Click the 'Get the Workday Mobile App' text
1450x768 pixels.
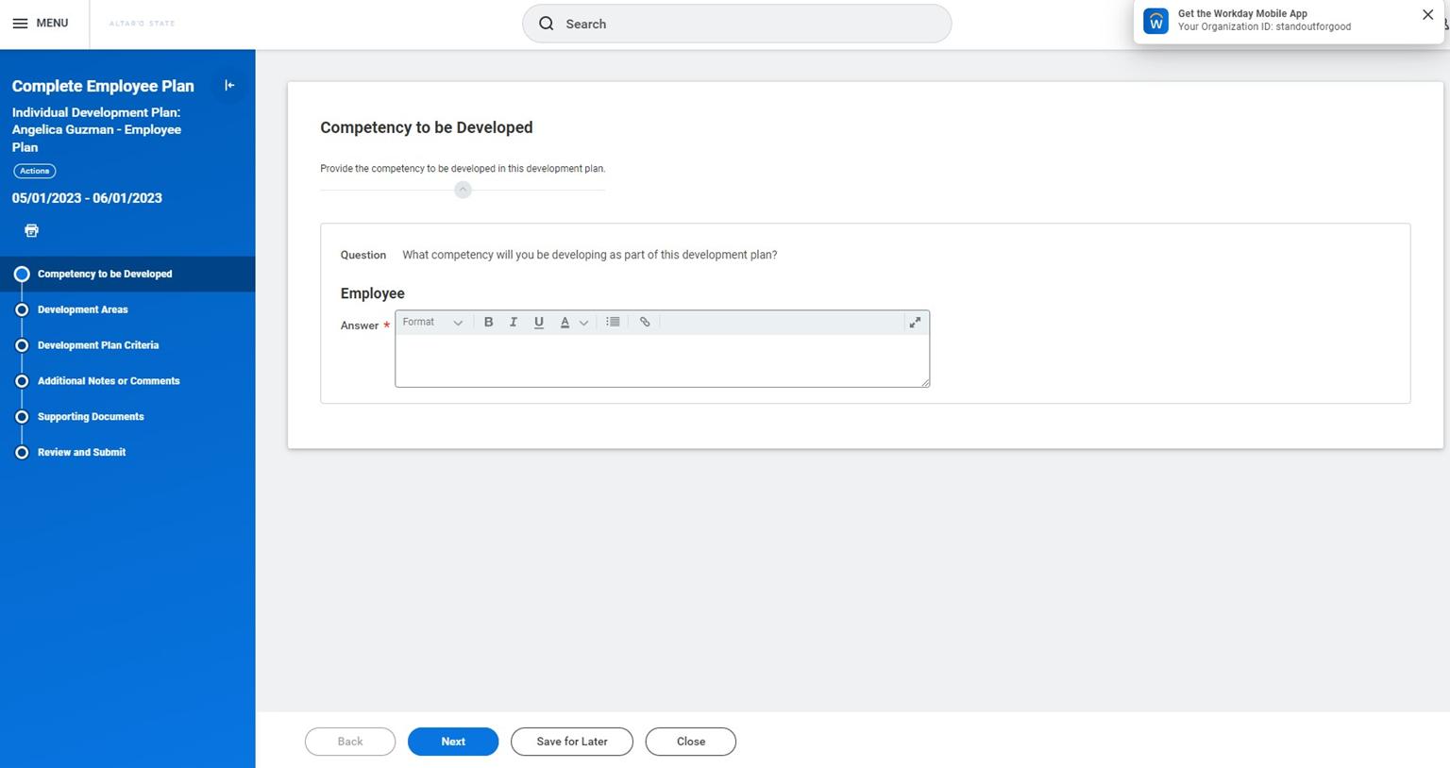point(1242,14)
